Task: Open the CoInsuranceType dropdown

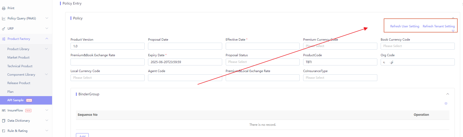Action: click(x=340, y=78)
